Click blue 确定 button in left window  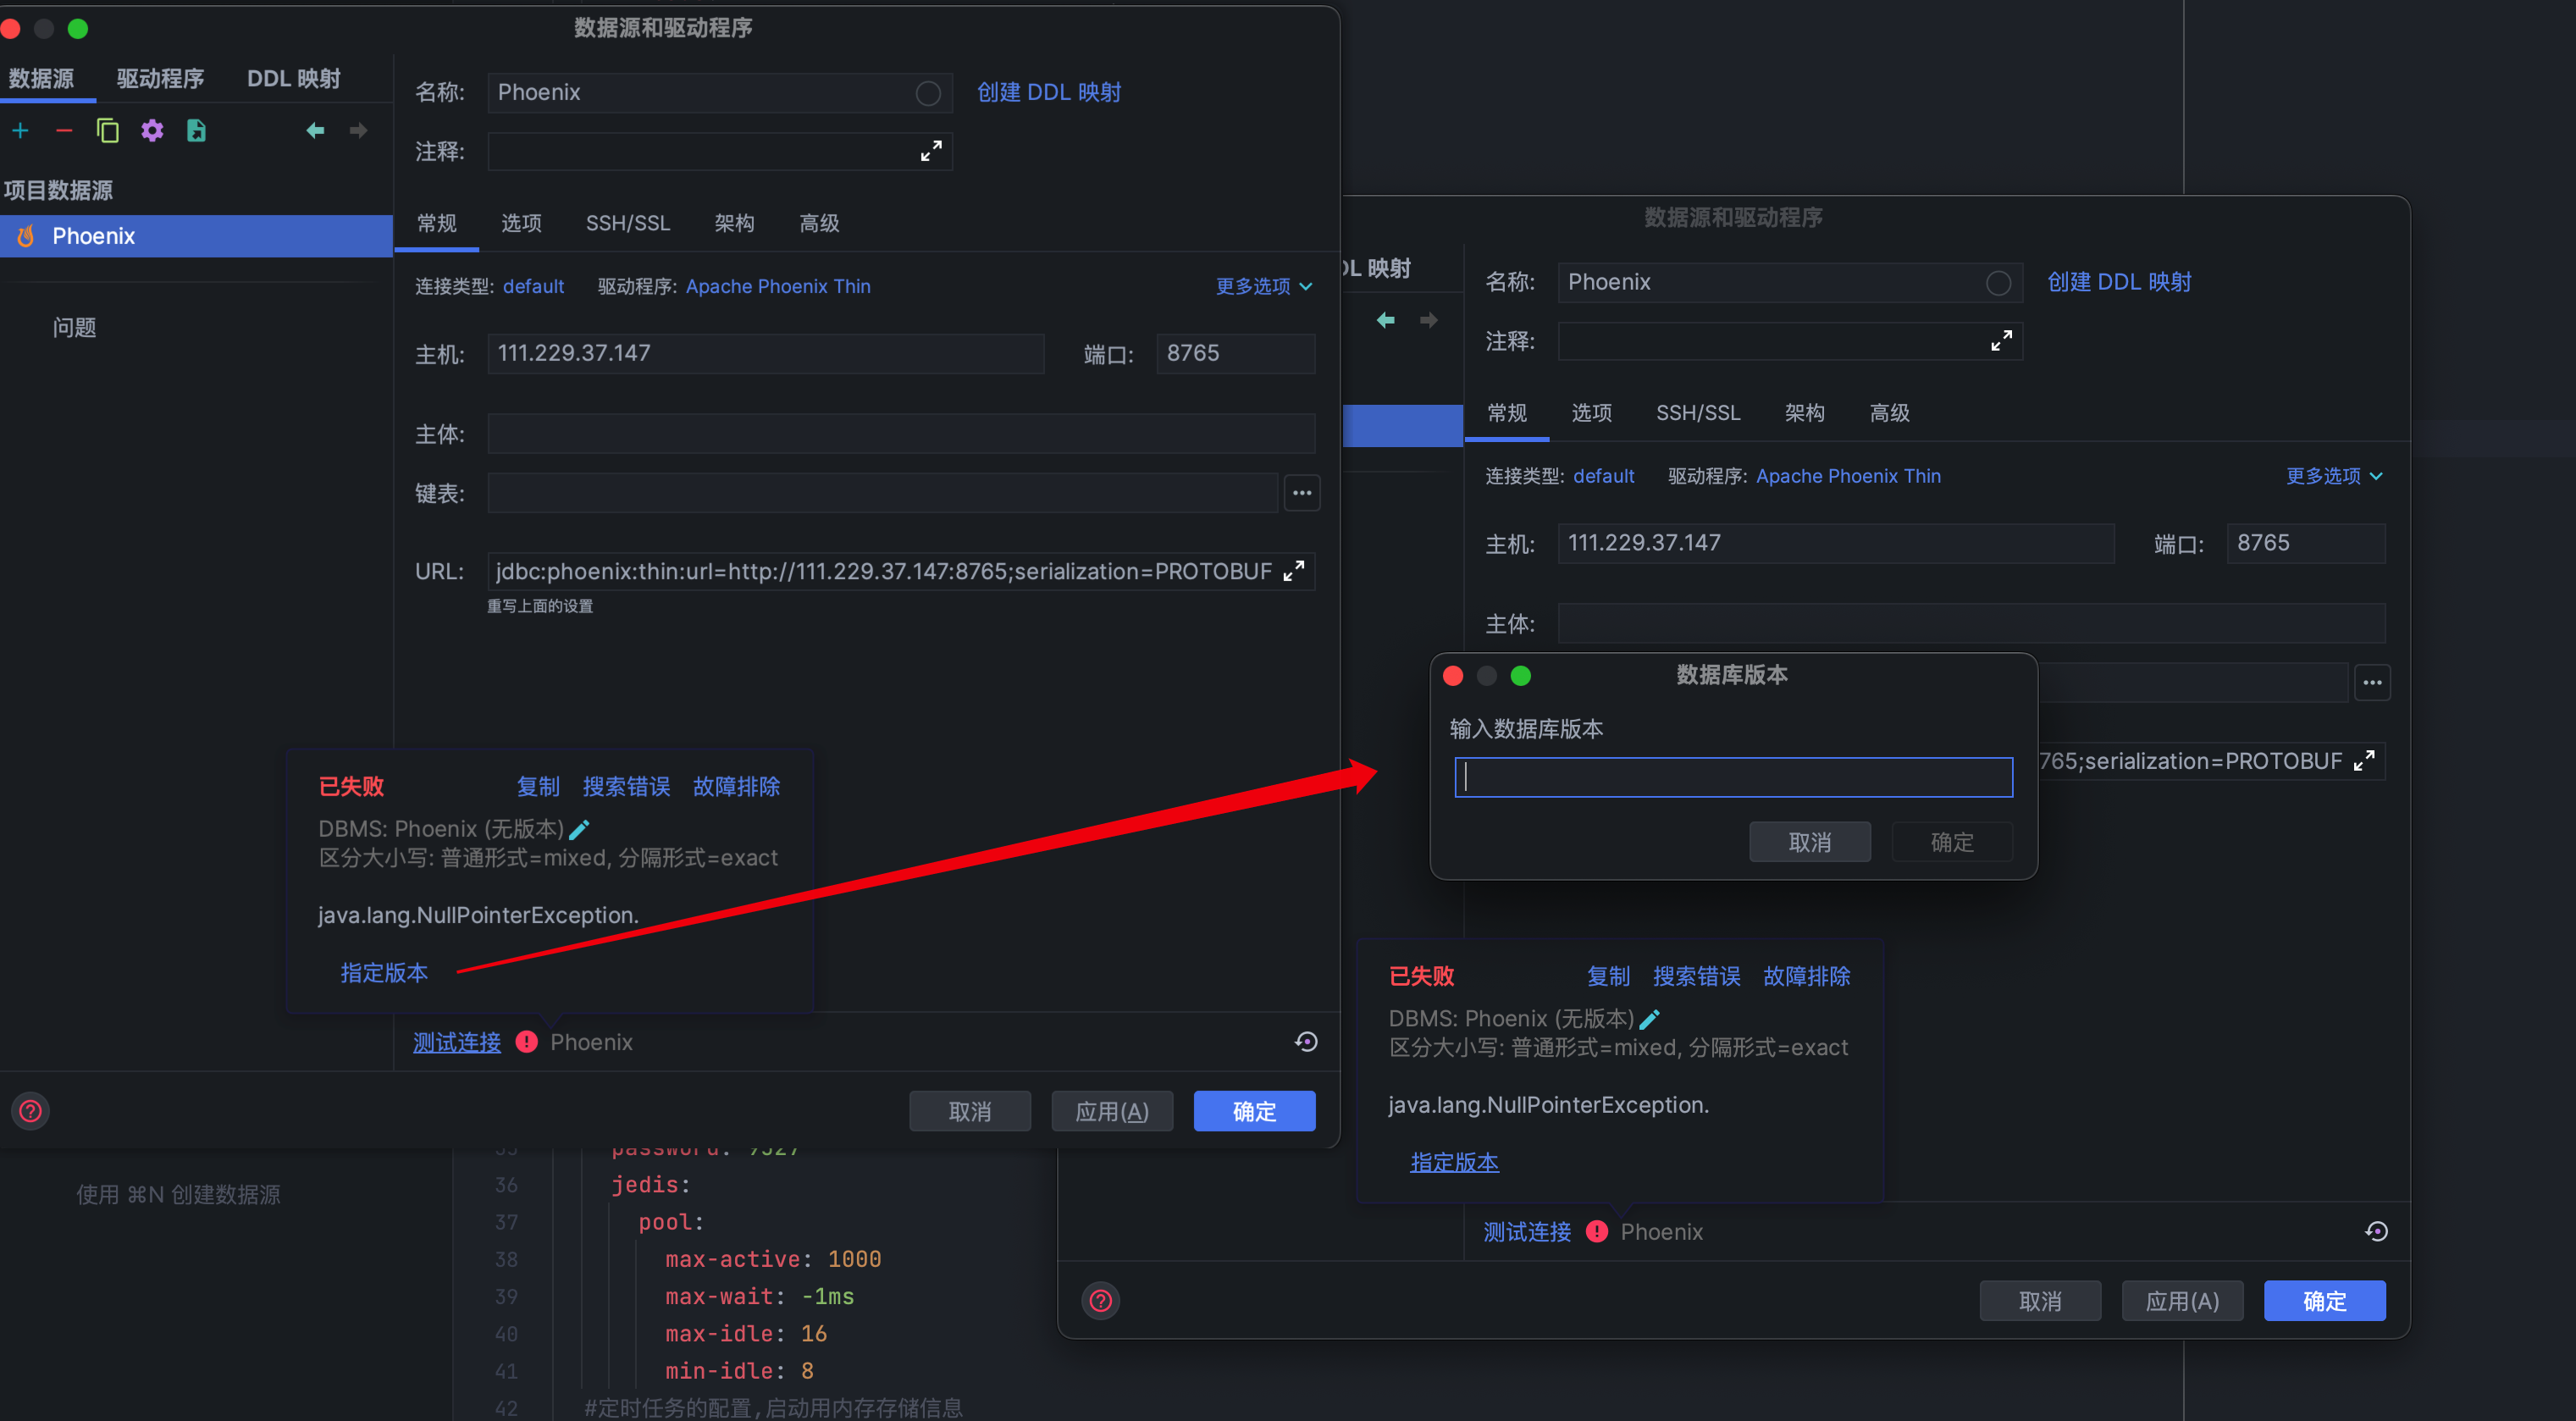pos(1253,1111)
